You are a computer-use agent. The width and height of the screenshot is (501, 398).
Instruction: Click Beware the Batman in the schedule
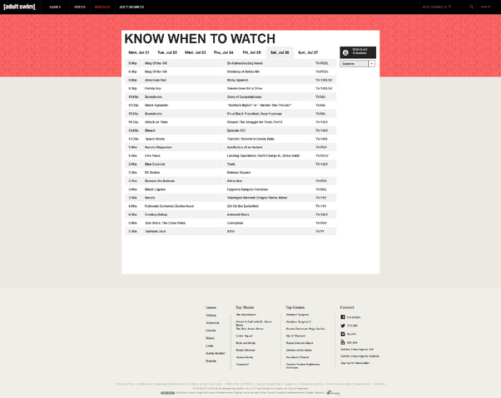[x=160, y=181]
